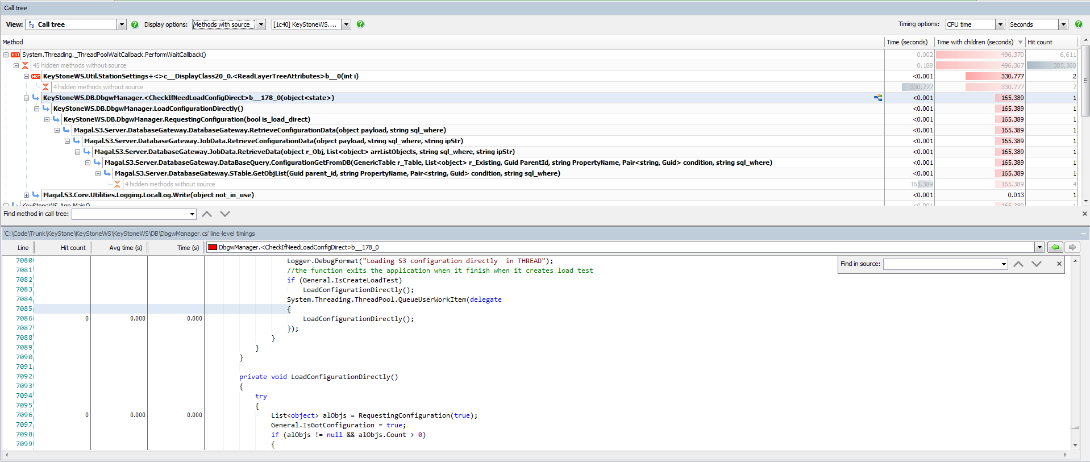Click arrow icon beside LocalLog.Write row

pos(36,195)
